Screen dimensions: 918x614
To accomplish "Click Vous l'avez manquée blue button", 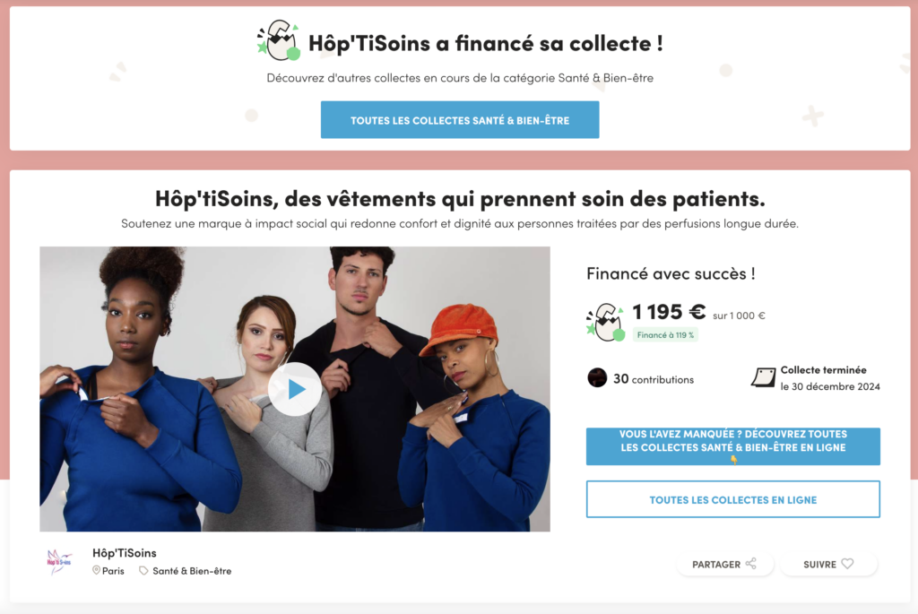I will (733, 446).
